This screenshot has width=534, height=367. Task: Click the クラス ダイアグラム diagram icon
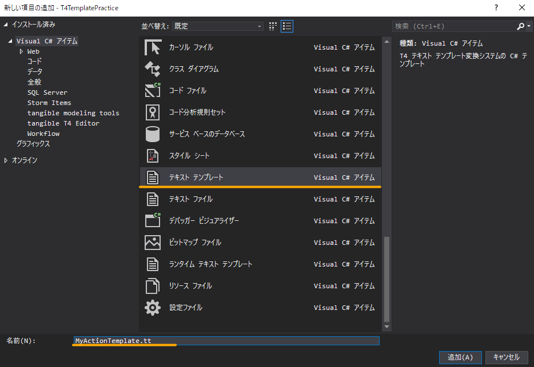tap(153, 69)
